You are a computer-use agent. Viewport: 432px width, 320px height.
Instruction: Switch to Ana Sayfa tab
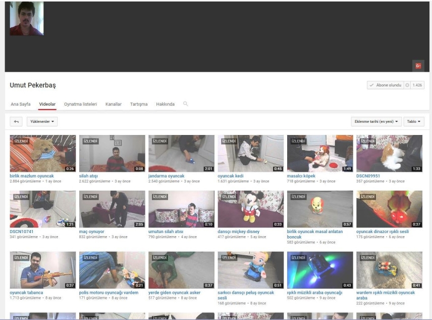tap(21, 104)
